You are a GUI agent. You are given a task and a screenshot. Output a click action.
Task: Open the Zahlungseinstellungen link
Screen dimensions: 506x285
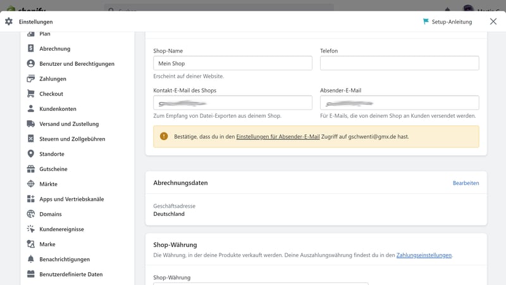pyautogui.click(x=424, y=255)
